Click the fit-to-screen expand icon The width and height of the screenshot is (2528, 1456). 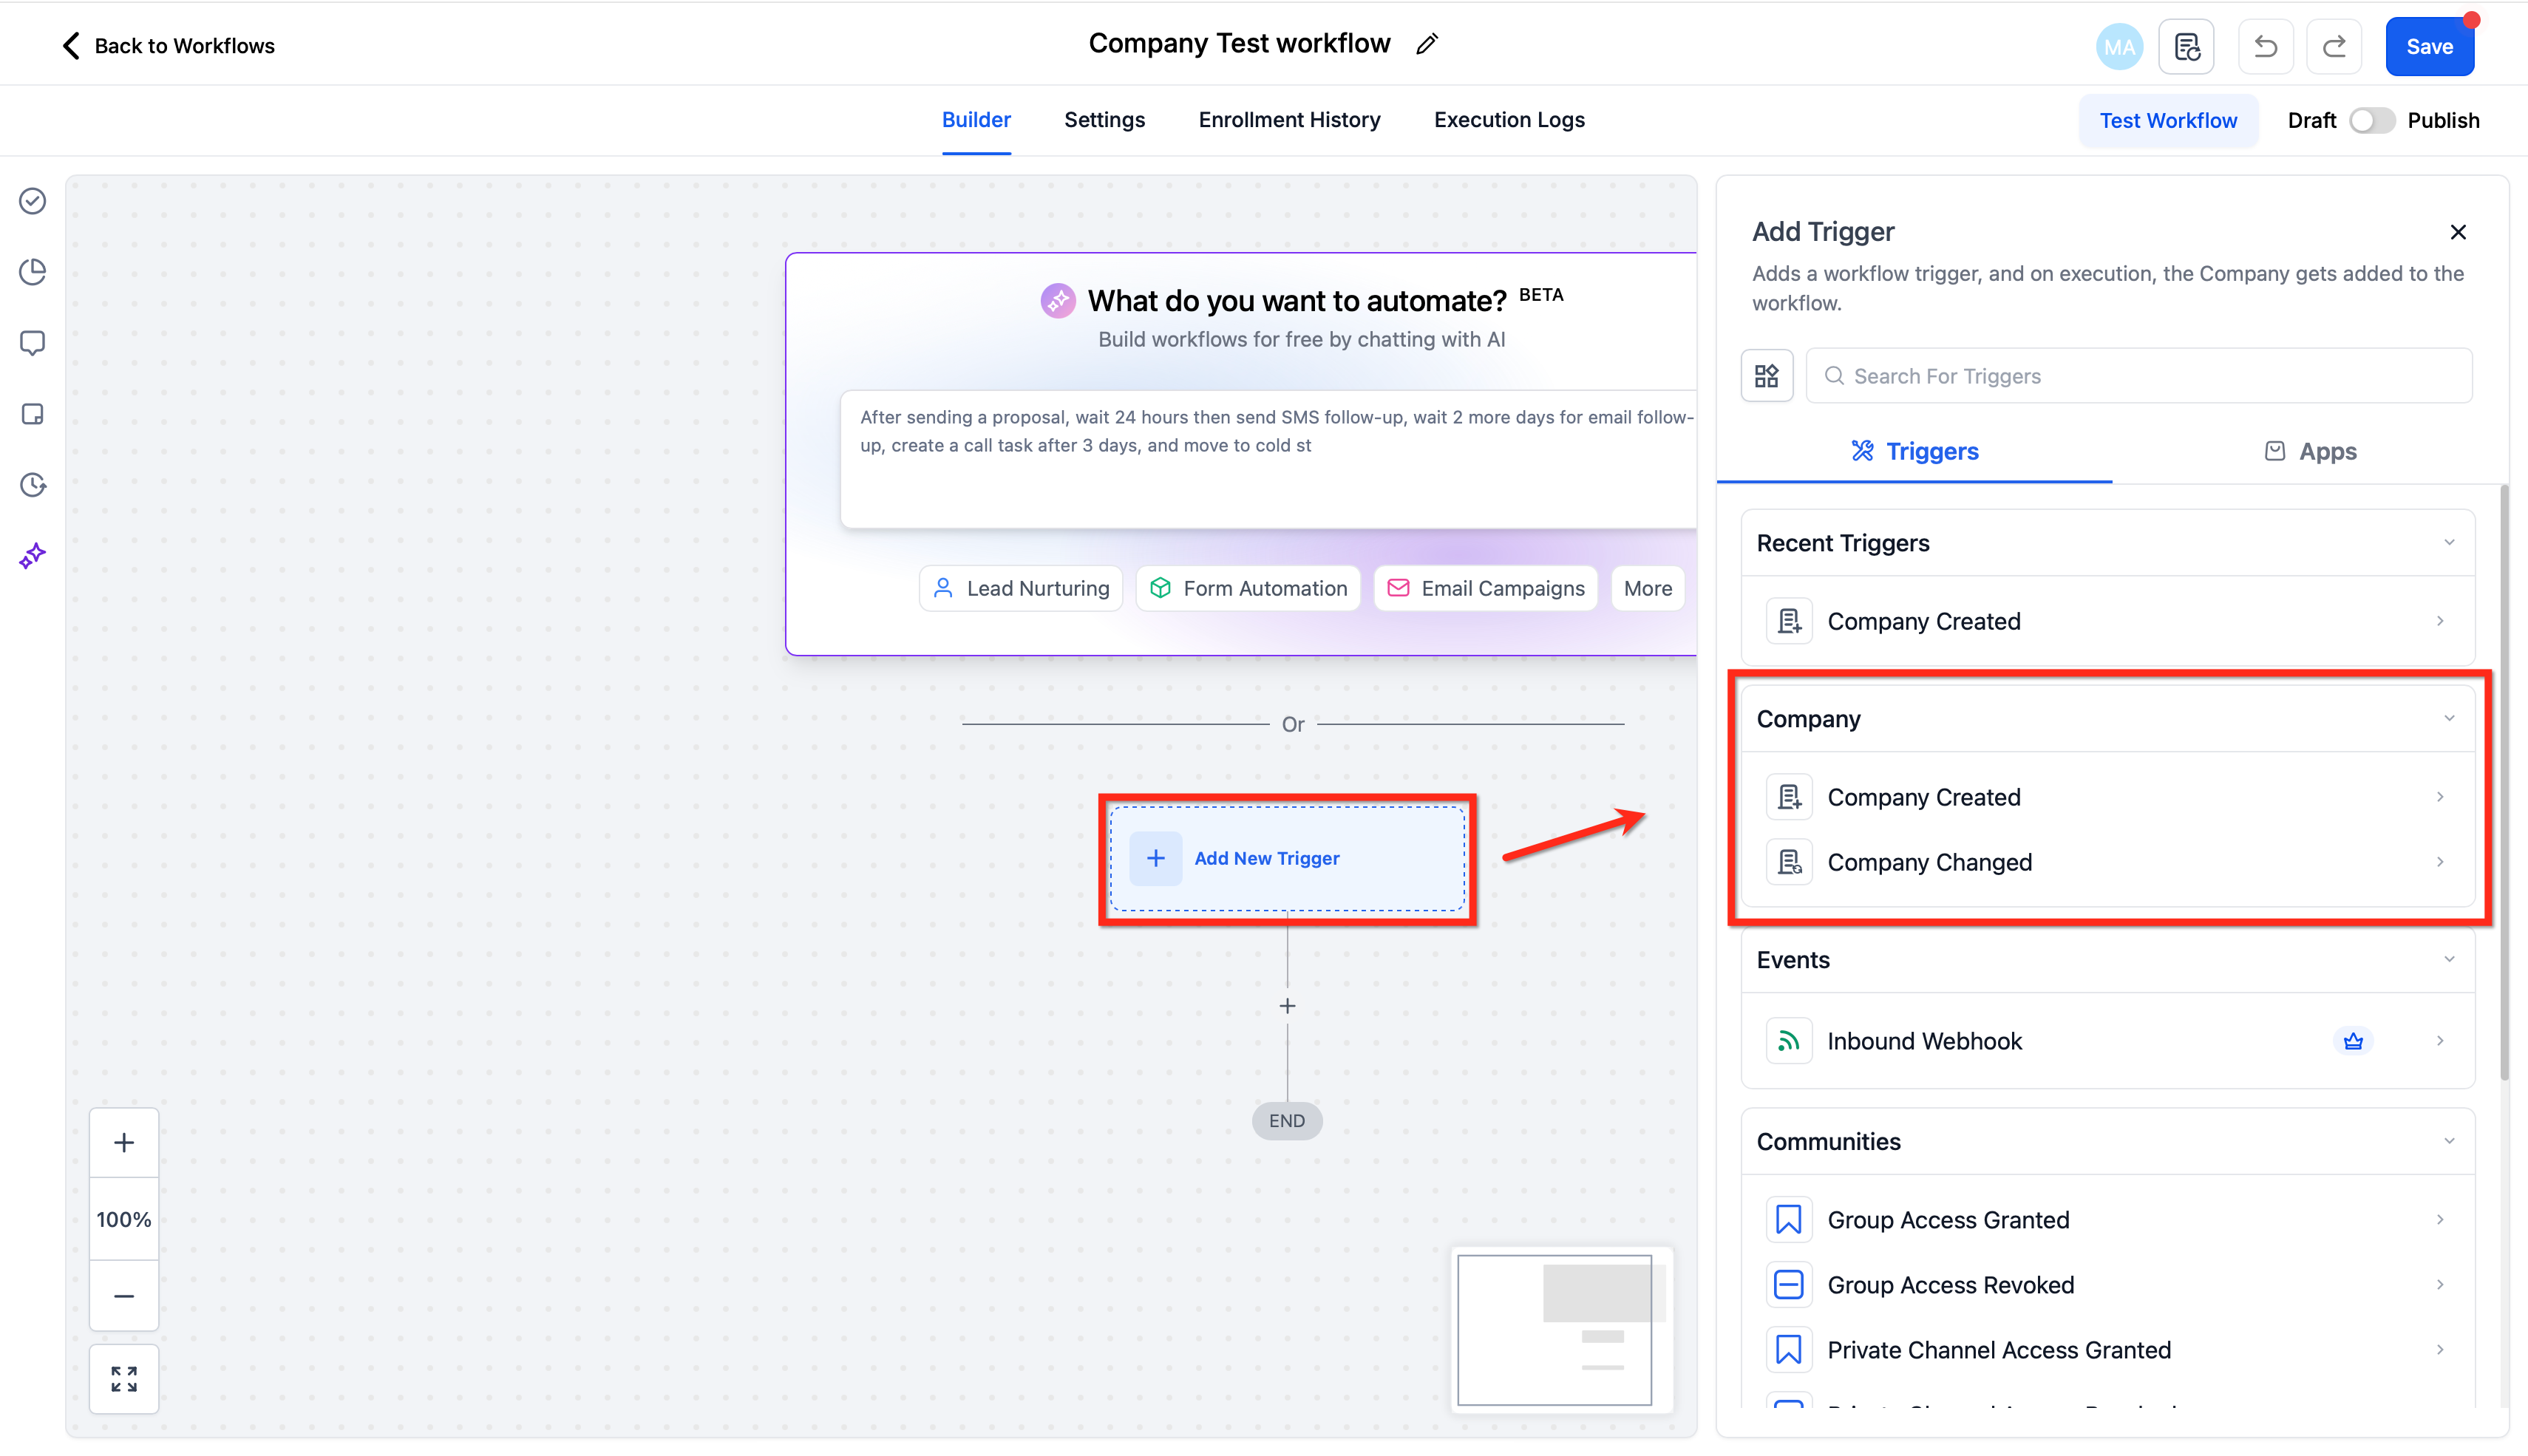[124, 1379]
